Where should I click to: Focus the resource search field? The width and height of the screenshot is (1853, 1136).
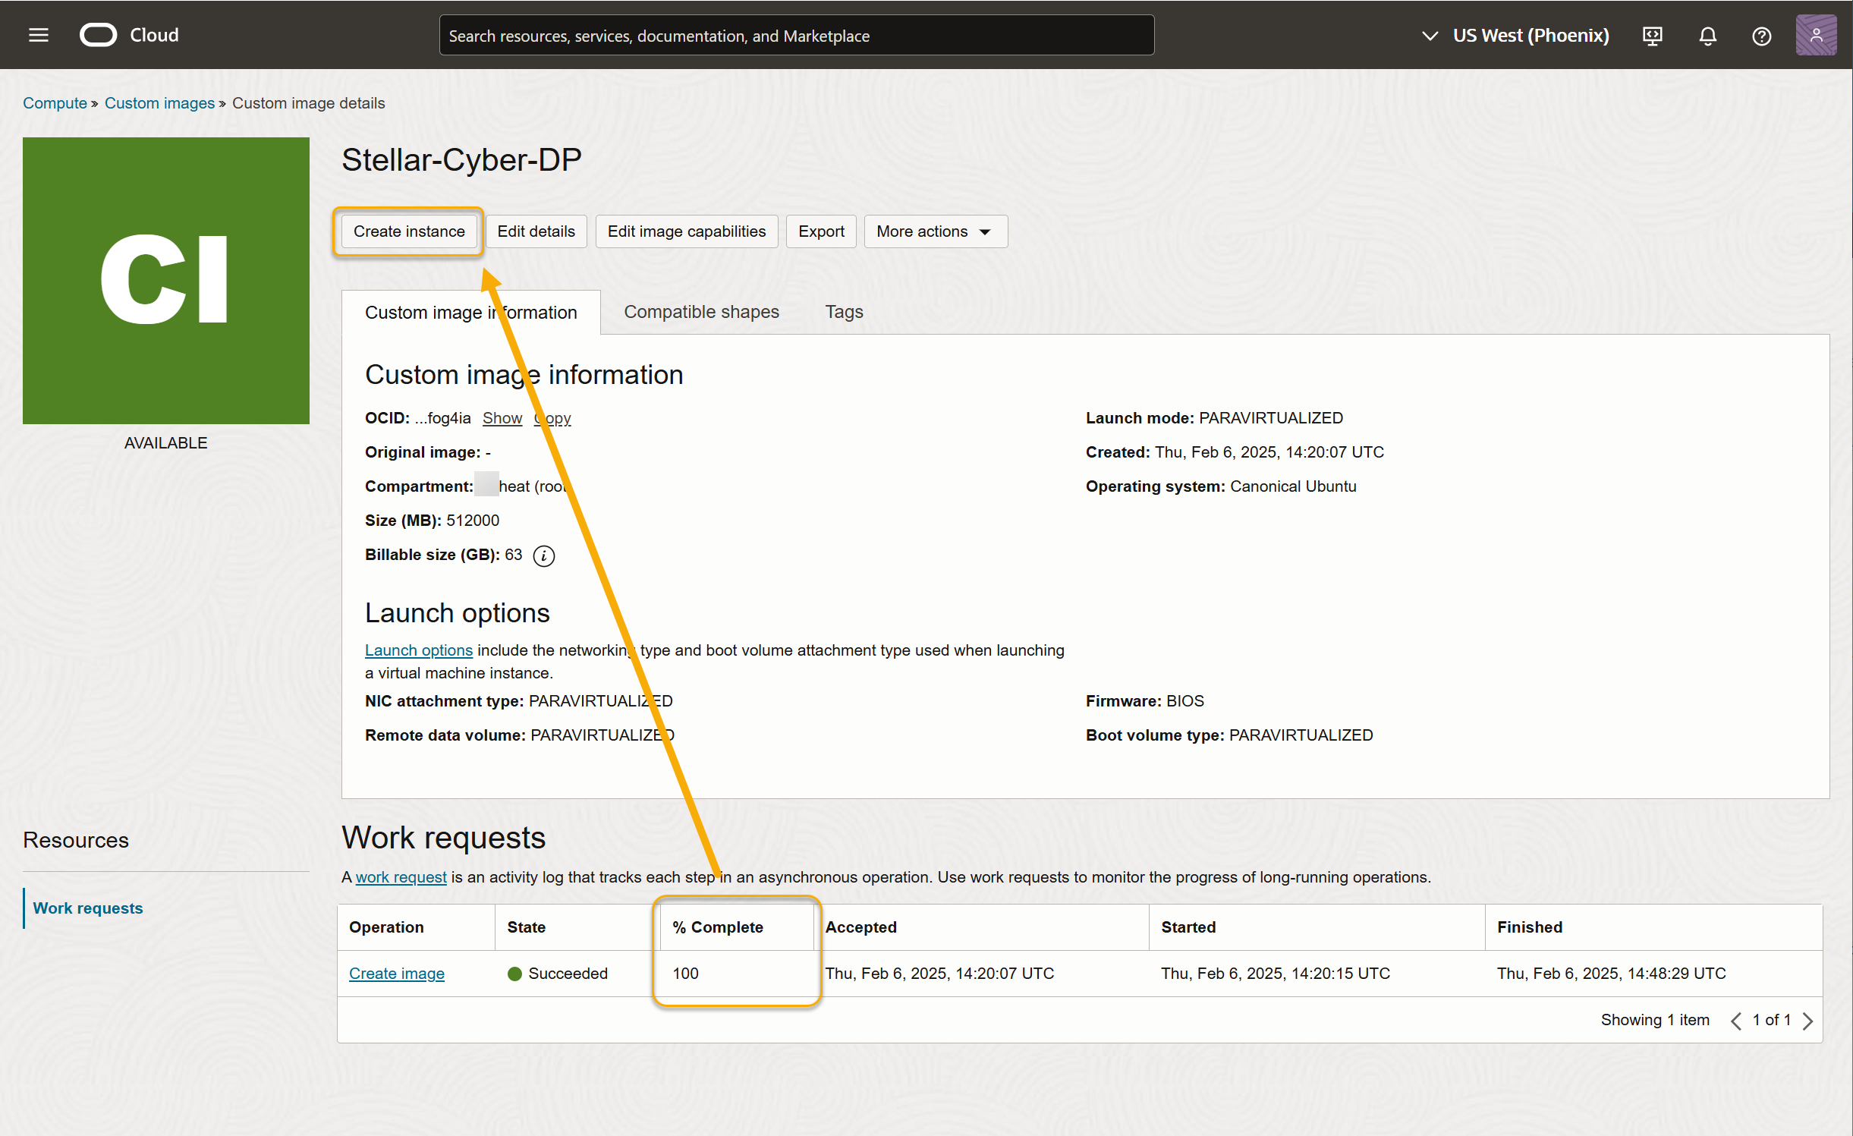point(797,36)
